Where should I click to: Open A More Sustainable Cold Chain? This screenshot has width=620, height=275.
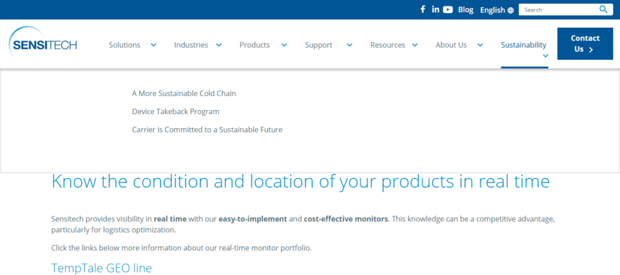point(184,94)
